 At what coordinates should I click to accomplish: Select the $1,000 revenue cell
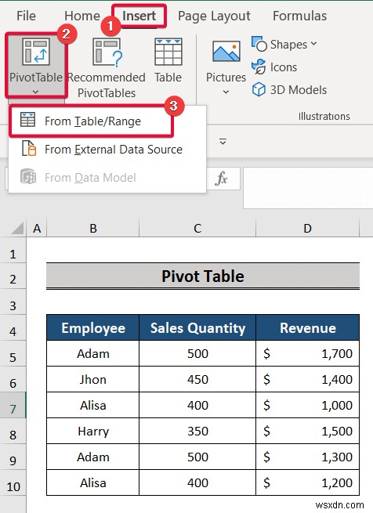(307, 405)
